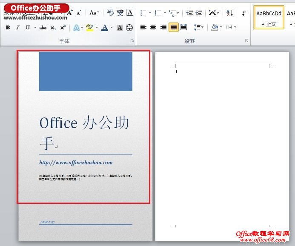Open line spacing options
The image size is (295, 246).
[x=198, y=27]
